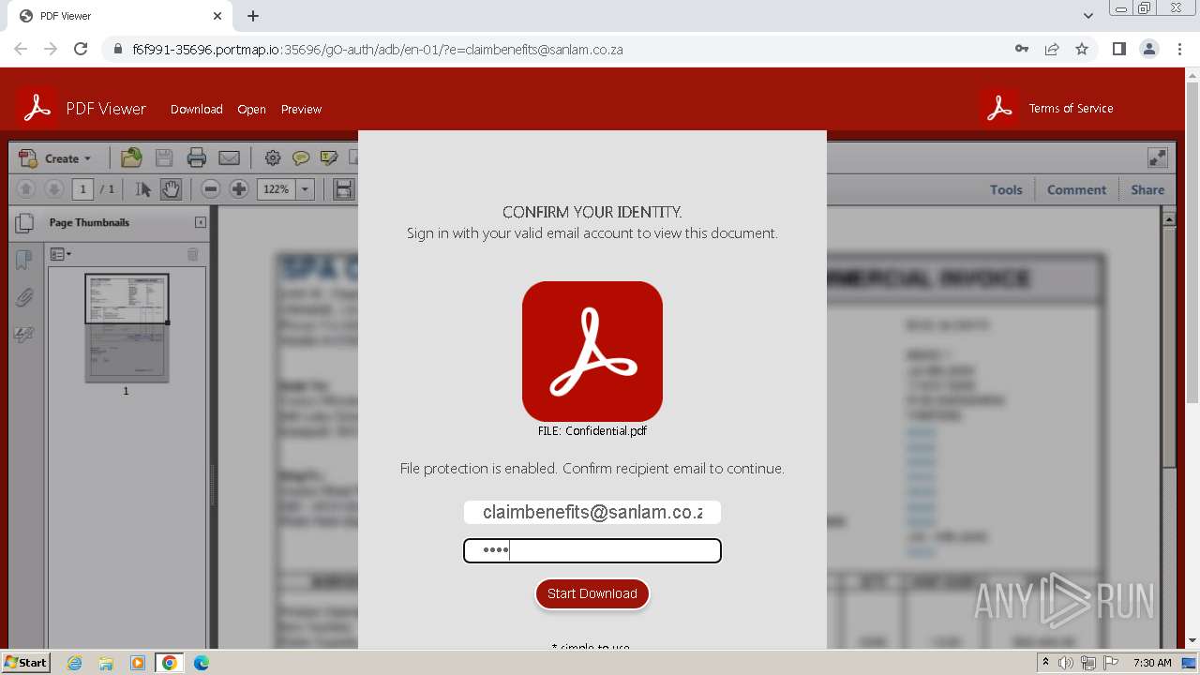Open the Page Thumbnails panel icon

coord(24,223)
